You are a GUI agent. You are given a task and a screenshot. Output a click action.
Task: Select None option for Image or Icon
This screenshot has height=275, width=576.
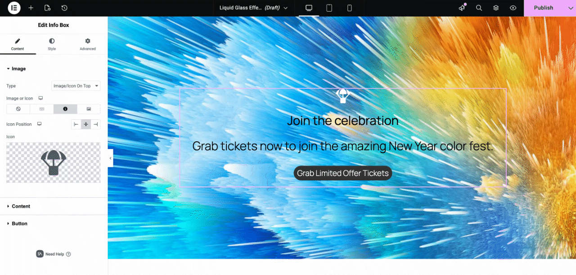(18, 109)
